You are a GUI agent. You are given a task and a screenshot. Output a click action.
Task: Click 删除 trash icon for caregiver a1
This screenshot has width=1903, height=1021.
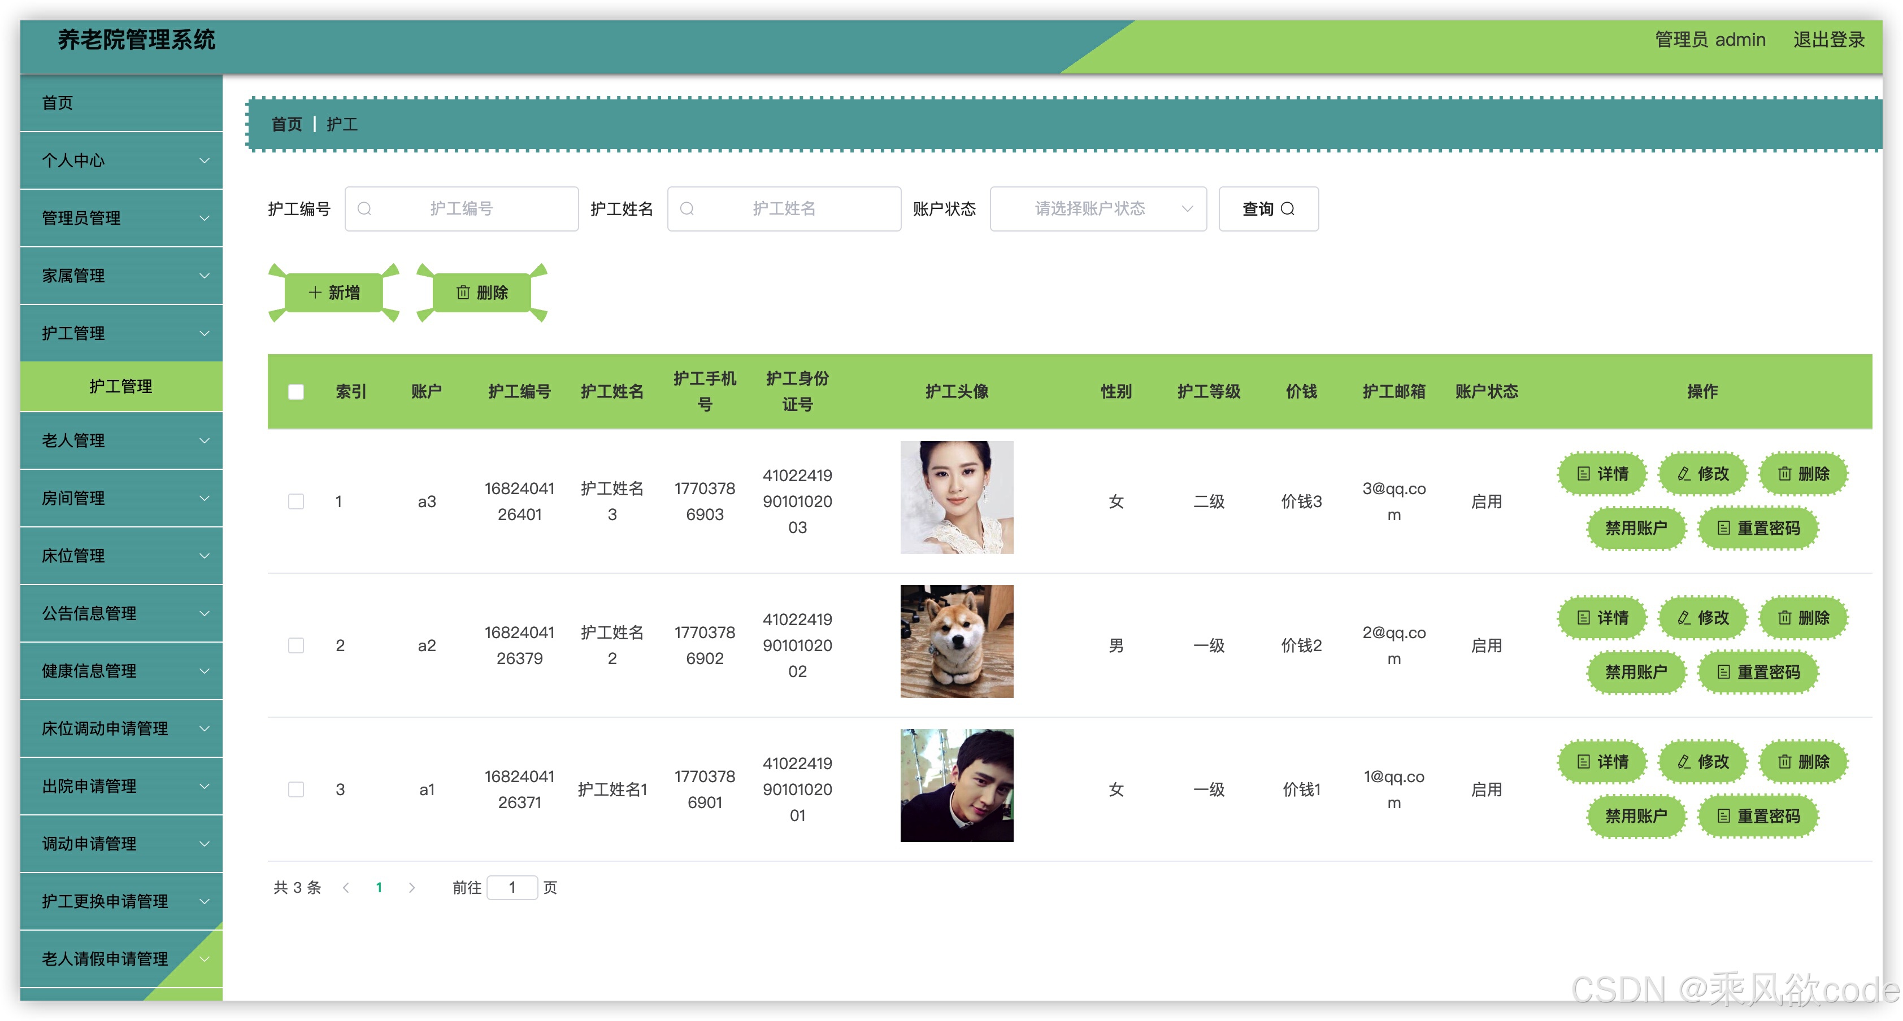coord(1784,761)
